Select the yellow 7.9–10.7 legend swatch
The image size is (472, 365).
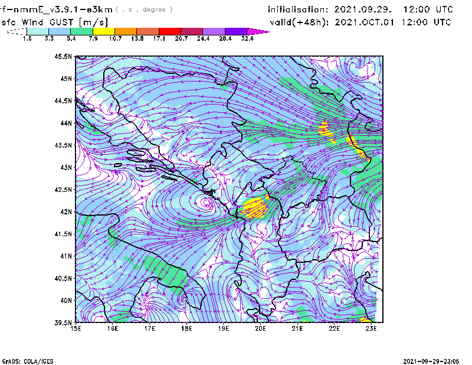tap(104, 31)
